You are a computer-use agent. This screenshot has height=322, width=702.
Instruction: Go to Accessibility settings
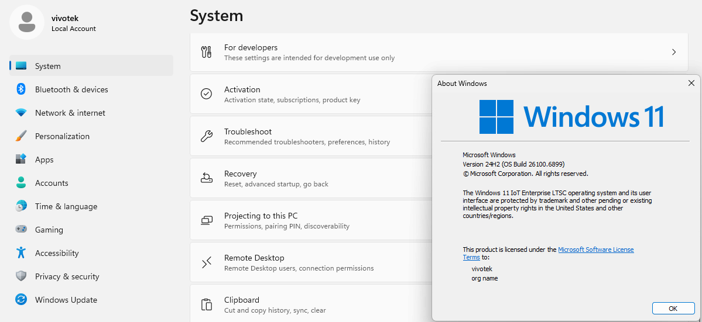tap(91, 253)
